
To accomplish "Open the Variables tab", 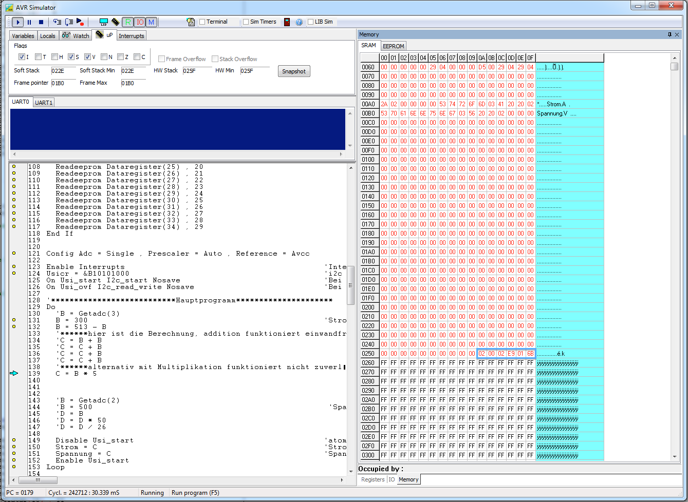I will pos(23,36).
